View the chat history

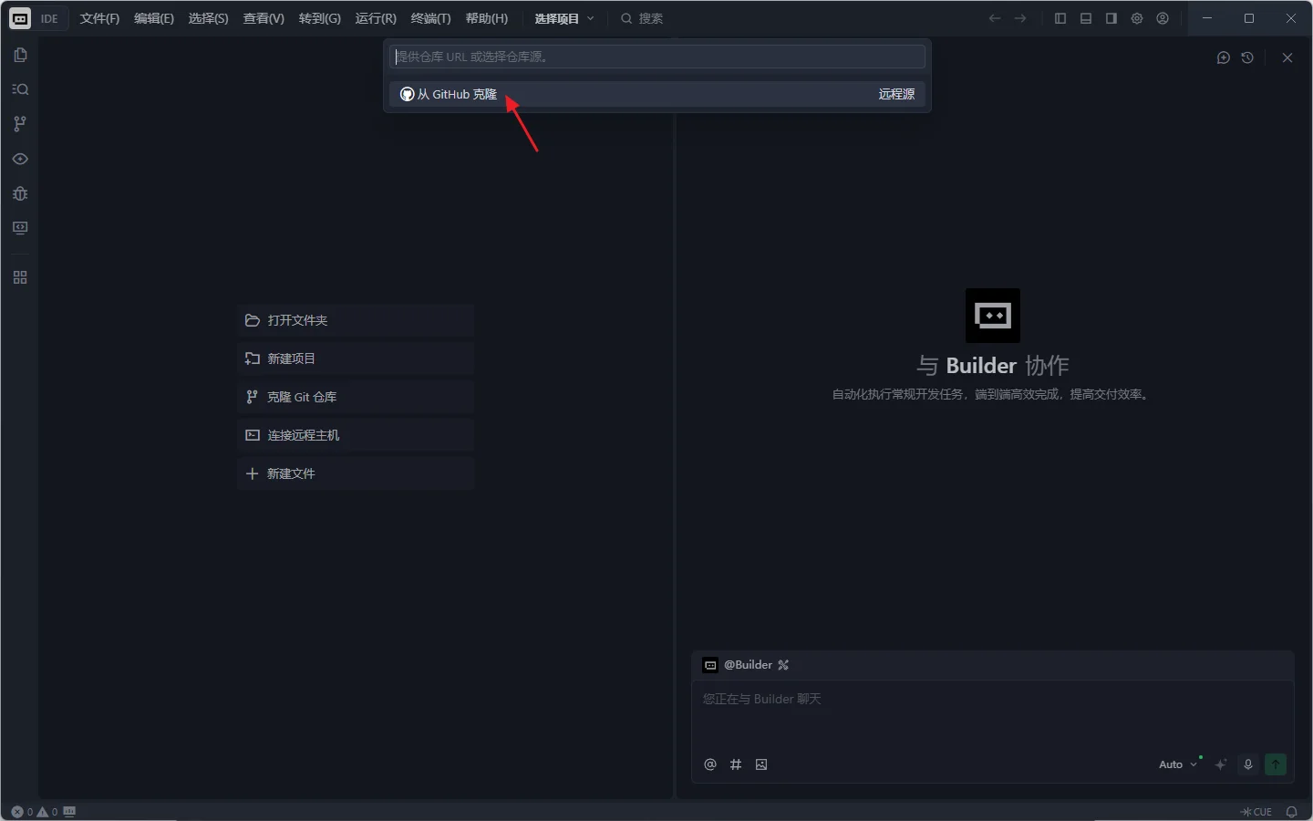(x=1248, y=57)
